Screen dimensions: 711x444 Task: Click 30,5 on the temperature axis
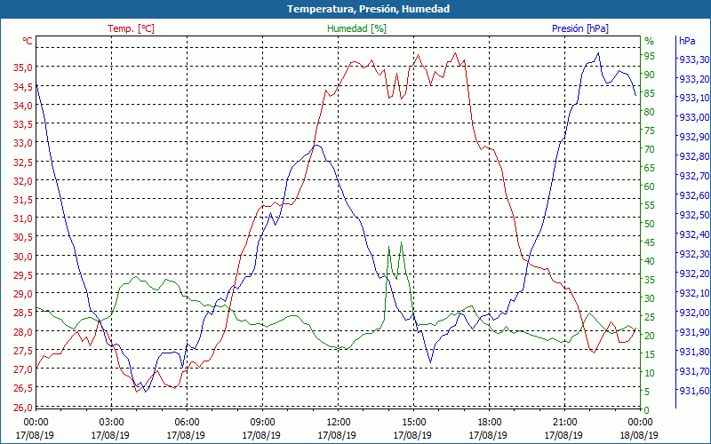tap(22, 237)
